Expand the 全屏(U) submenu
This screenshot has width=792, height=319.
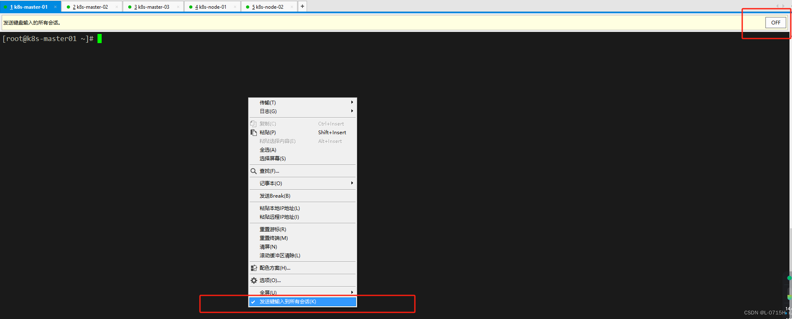click(302, 292)
